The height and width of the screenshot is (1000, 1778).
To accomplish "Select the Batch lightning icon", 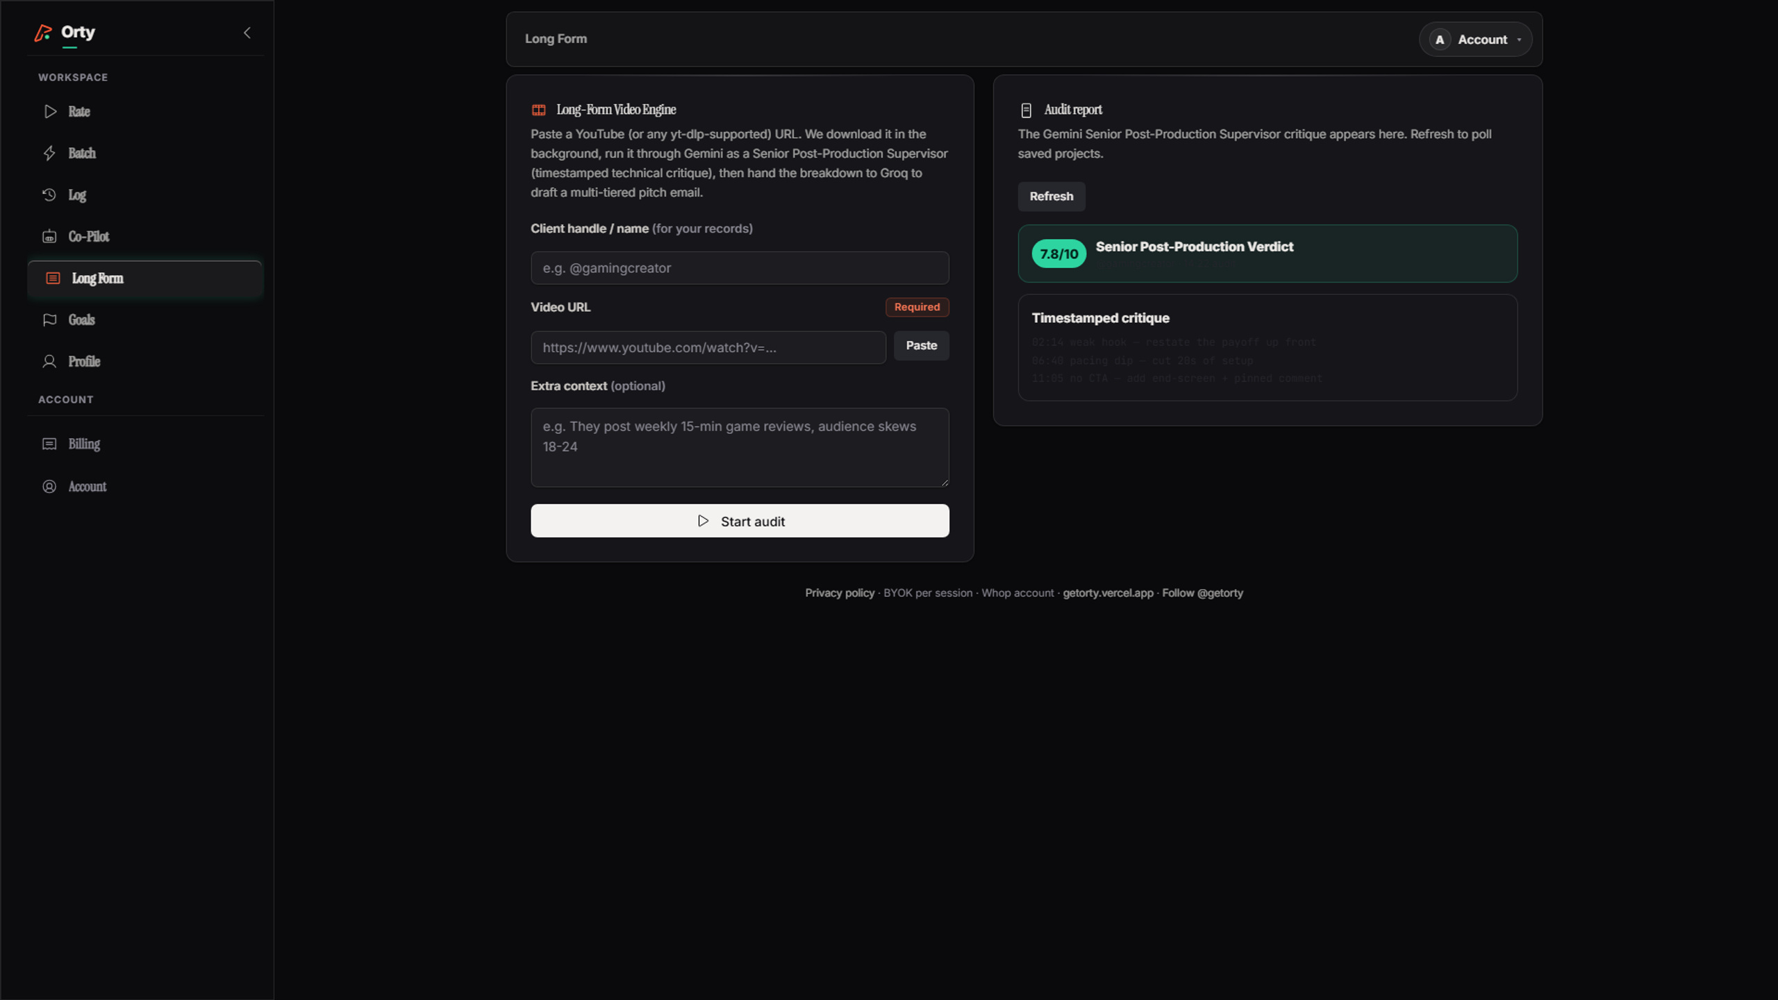I will [49, 153].
